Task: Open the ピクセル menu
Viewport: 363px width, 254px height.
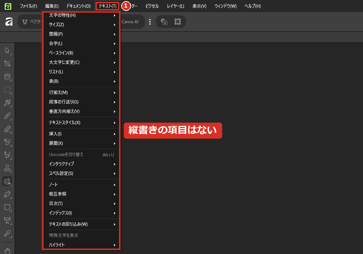Action: [152, 6]
